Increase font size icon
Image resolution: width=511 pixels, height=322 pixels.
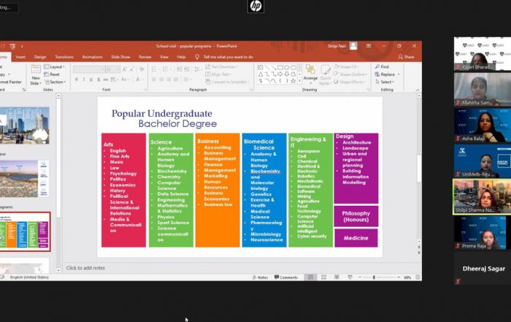point(125,69)
